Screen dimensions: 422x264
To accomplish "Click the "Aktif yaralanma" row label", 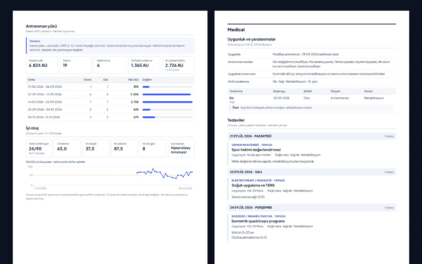I will (238, 81).
